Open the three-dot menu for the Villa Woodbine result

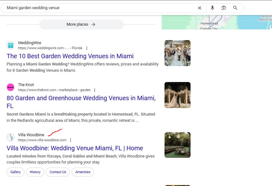(71, 140)
